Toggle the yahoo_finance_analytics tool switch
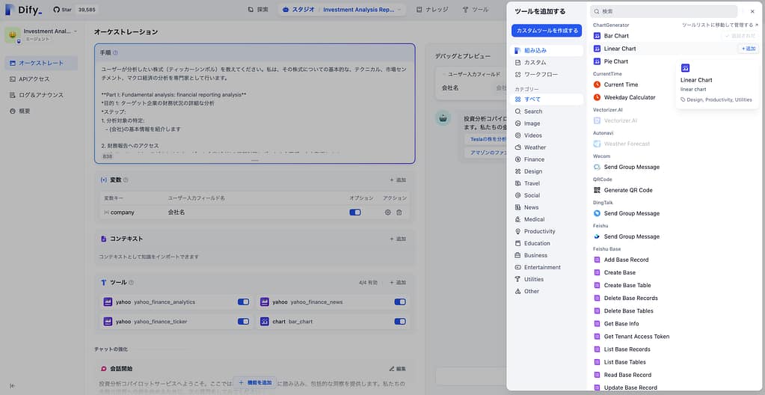Screen dimensions: 765x395 click(243, 302)
